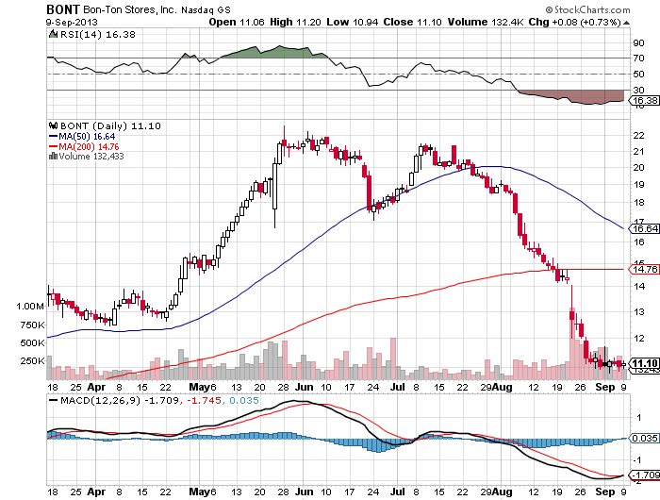Click the RSI(14) indicator icon
Viewport: 660px width, 500px height.
[53, 34]
